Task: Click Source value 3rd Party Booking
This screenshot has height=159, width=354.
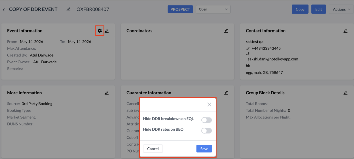Action: pos(37,104)
